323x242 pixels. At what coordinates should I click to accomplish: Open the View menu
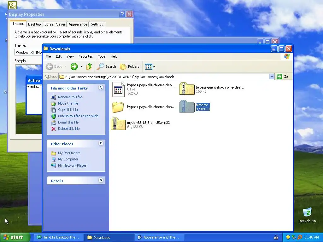click(x=70, y=56)
